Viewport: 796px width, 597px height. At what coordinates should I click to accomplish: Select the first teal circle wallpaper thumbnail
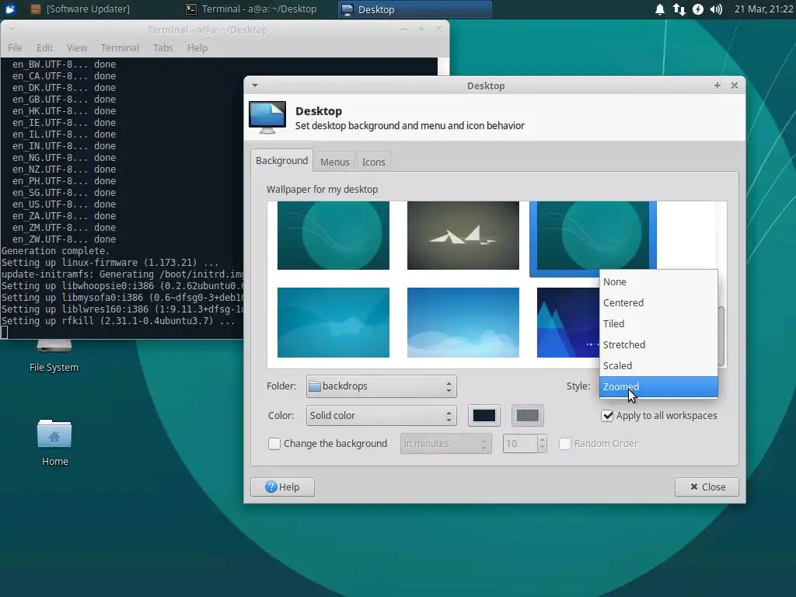(x=333, y=235)
